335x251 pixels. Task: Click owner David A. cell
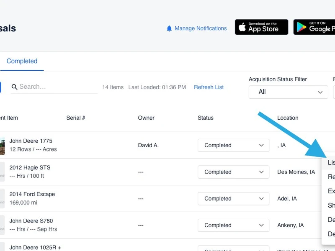click(x=148, y=145)
